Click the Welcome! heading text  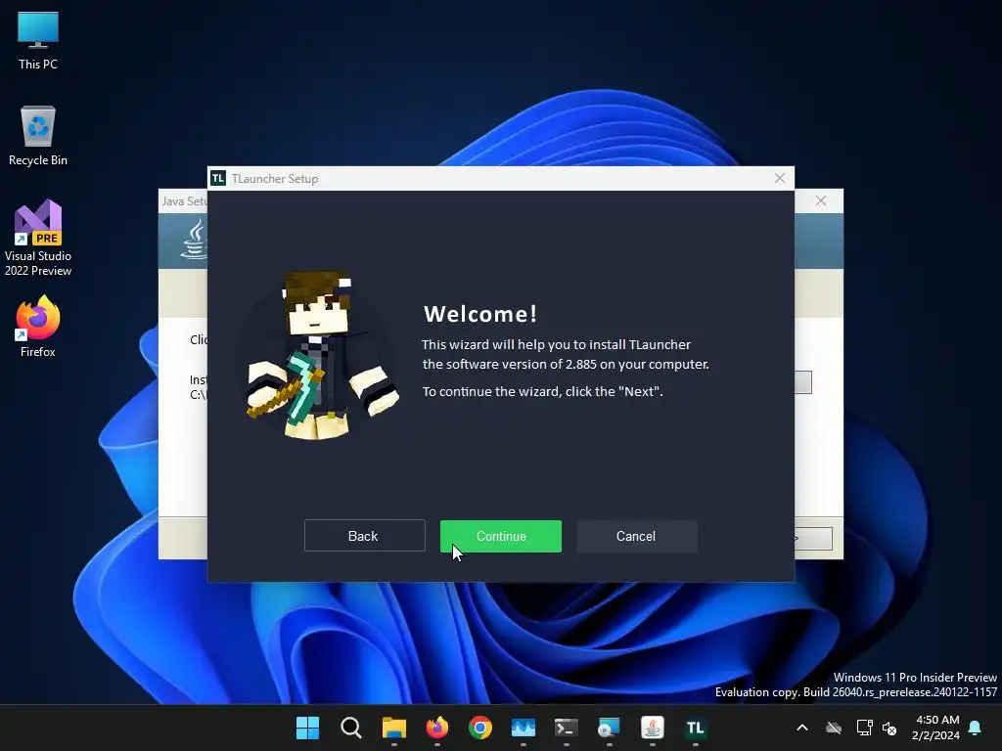(480, 314)
